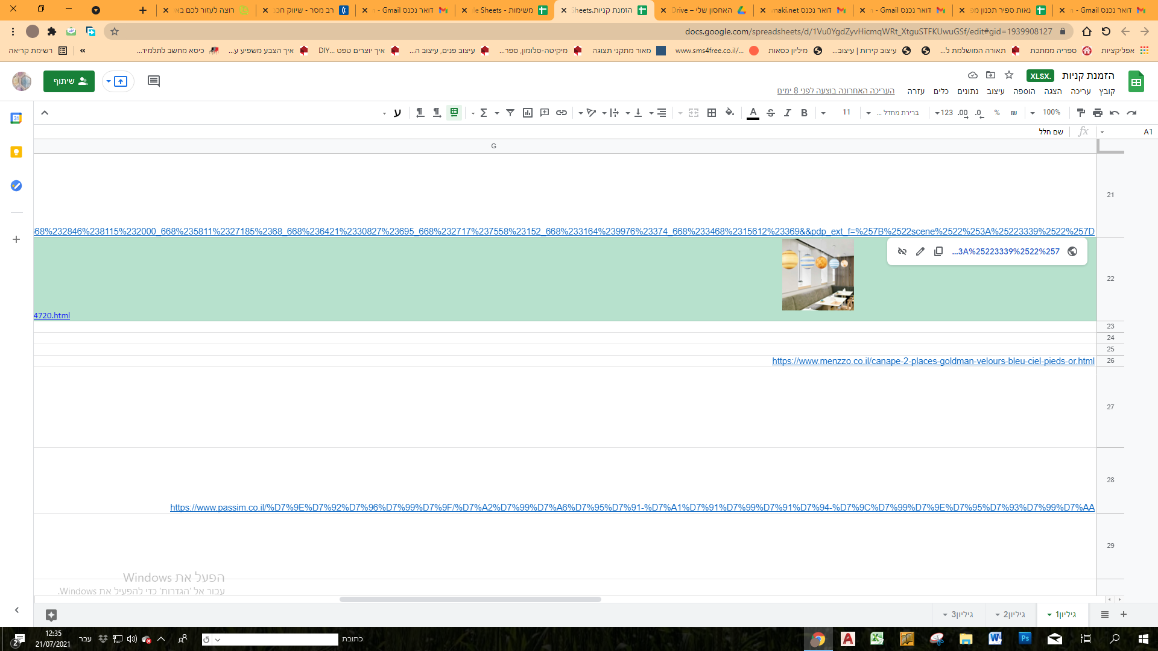Open the menzzo.co.il canape link

[932, 361]
